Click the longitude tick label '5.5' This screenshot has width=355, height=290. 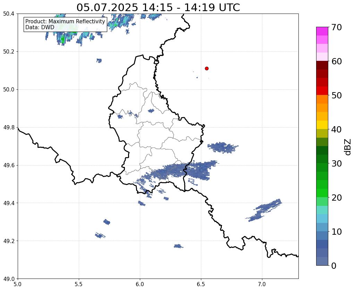tap(79, 284)
